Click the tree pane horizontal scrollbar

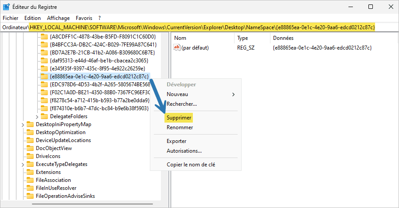coord(92,204)
